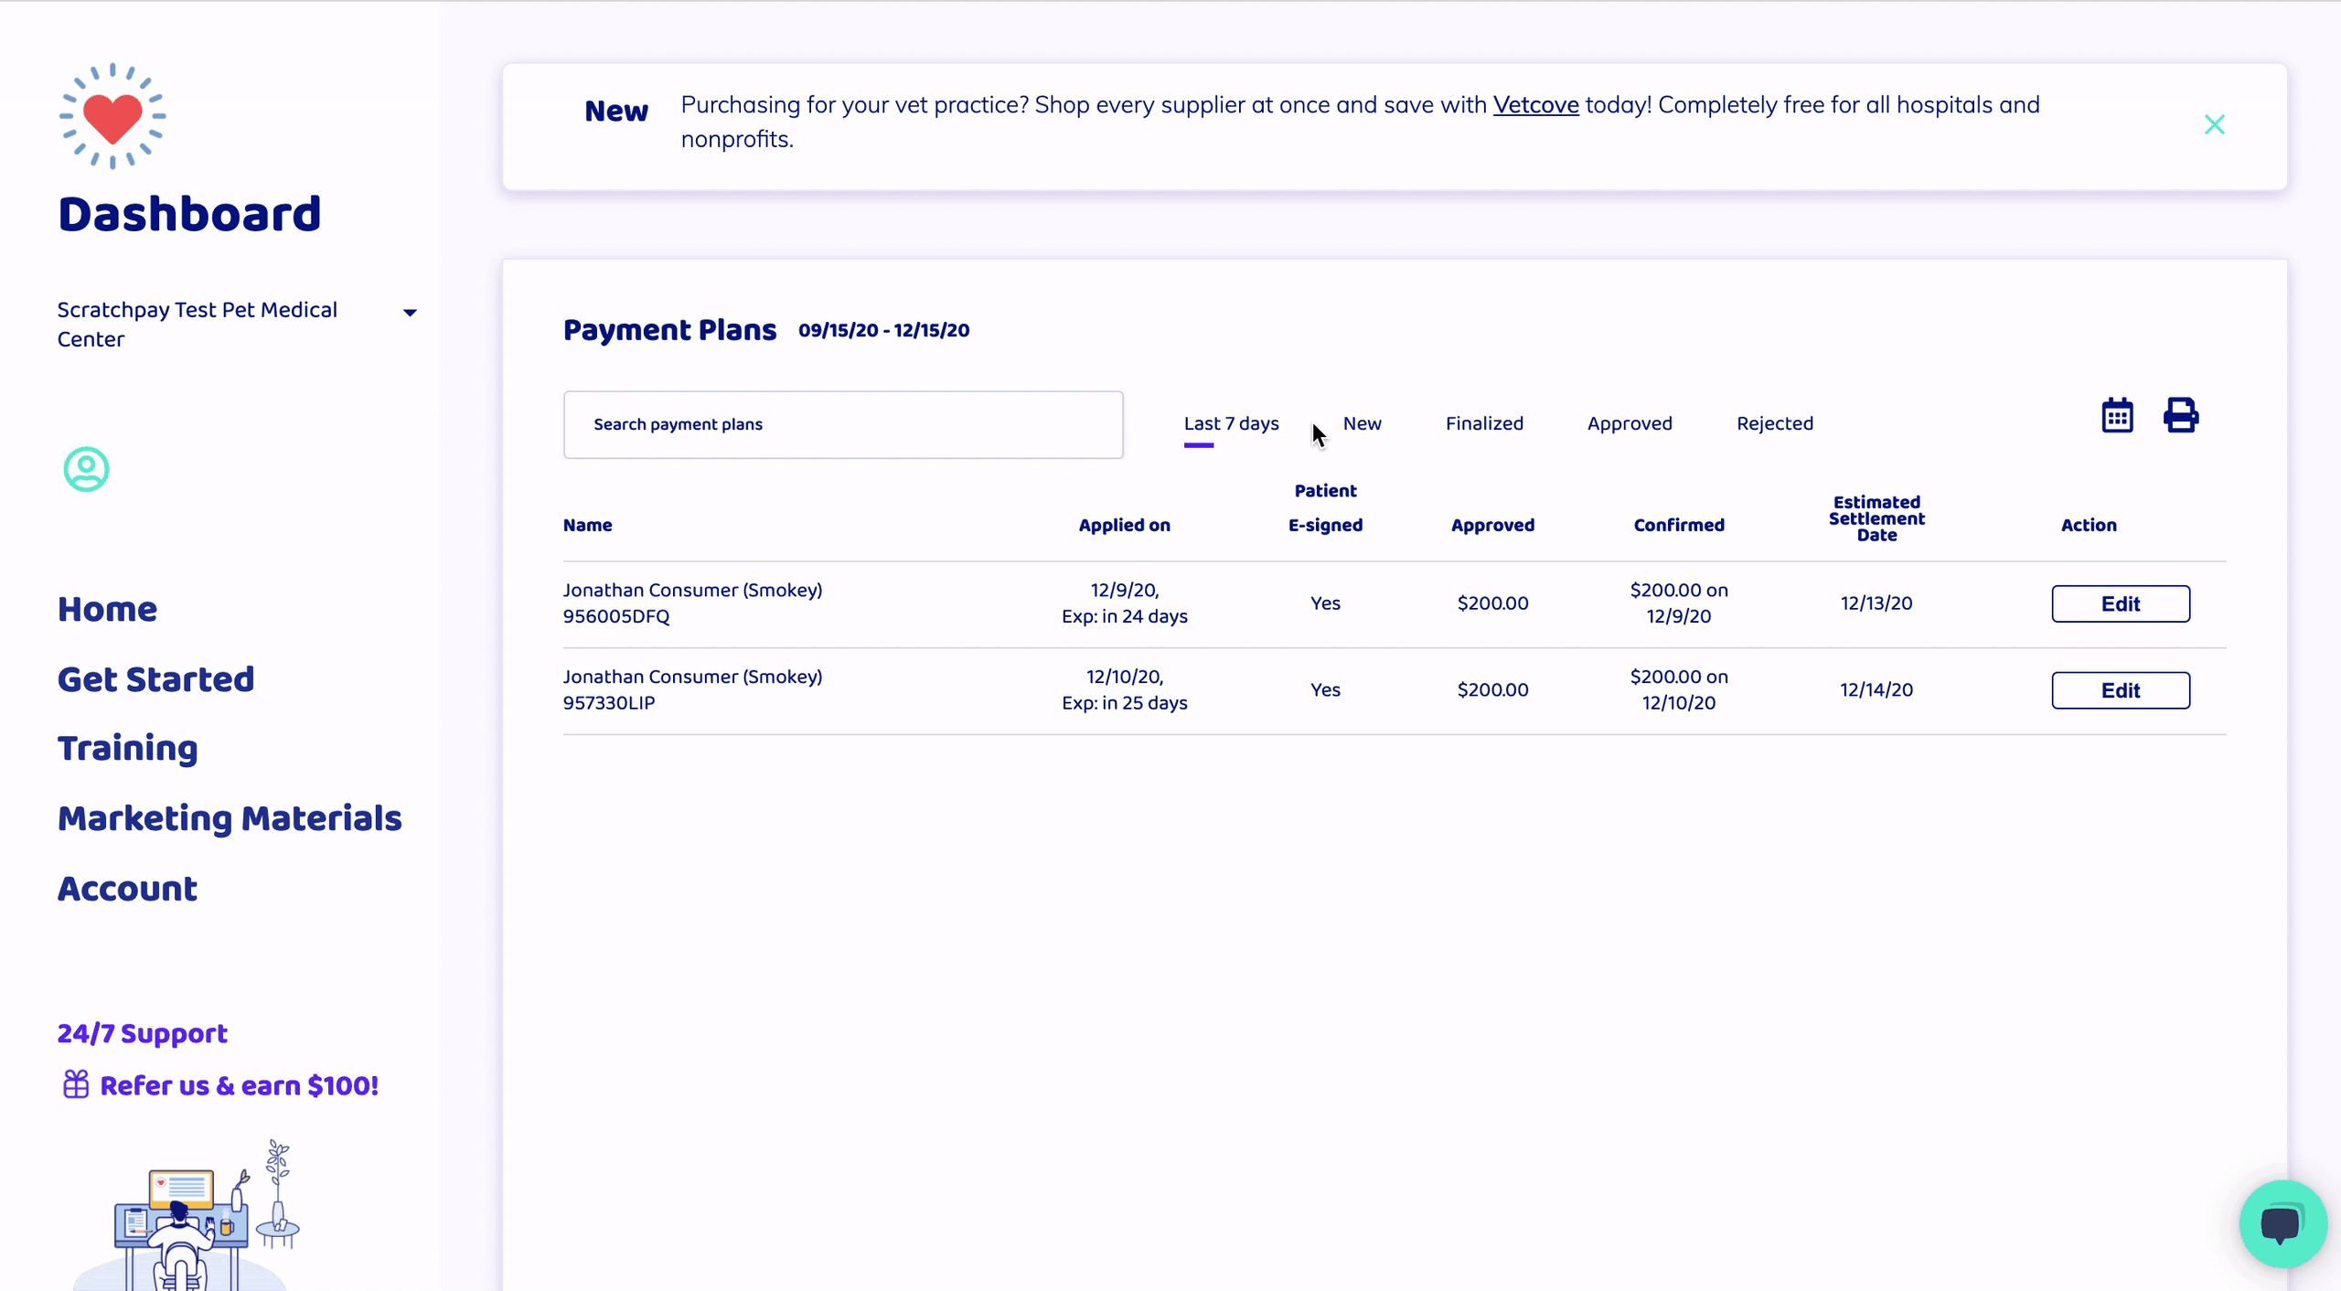Screen dimensions: 2341x1291
Task: Click the Approved column header
Action: [1492, 525]
